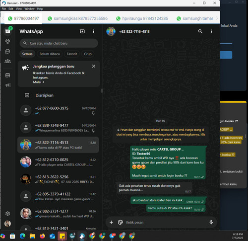Viewport: 248px width, 241px height.
Task: Click the 'kamu suka di PP atau PG' message
Action: pyautogui.click(x=176, y=208)
